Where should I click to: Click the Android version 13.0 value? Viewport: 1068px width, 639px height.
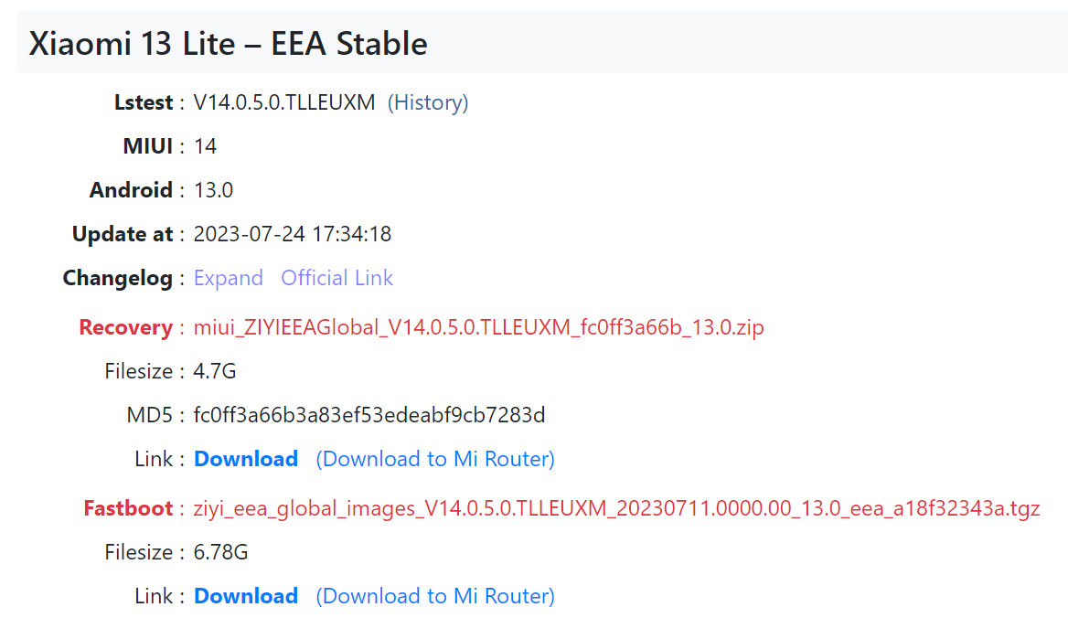click(213, 190)
